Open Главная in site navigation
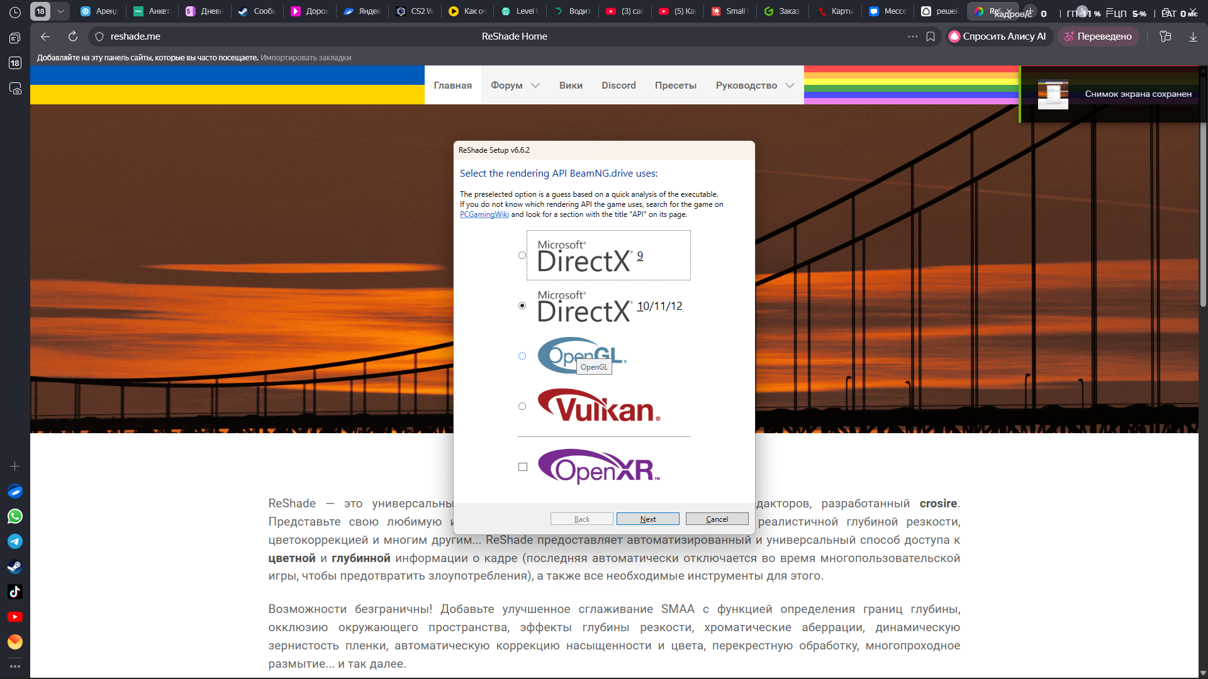Viewport: 1208px width, 679px height. tap(452, 85)
